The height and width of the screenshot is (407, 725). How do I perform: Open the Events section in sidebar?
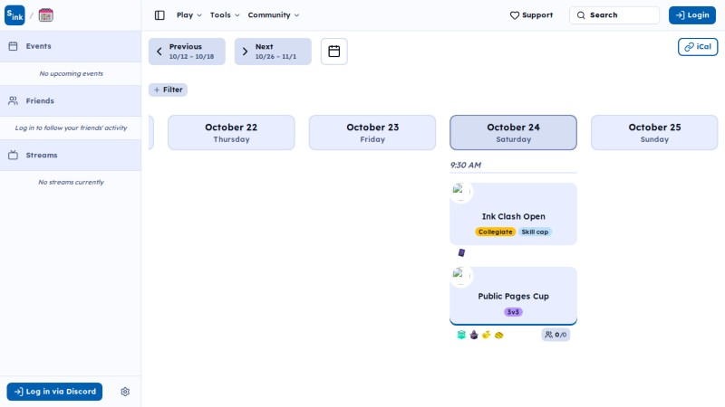point(71,46)
